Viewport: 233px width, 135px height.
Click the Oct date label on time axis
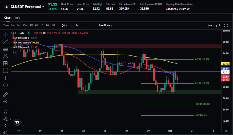(x=170, y=131)
